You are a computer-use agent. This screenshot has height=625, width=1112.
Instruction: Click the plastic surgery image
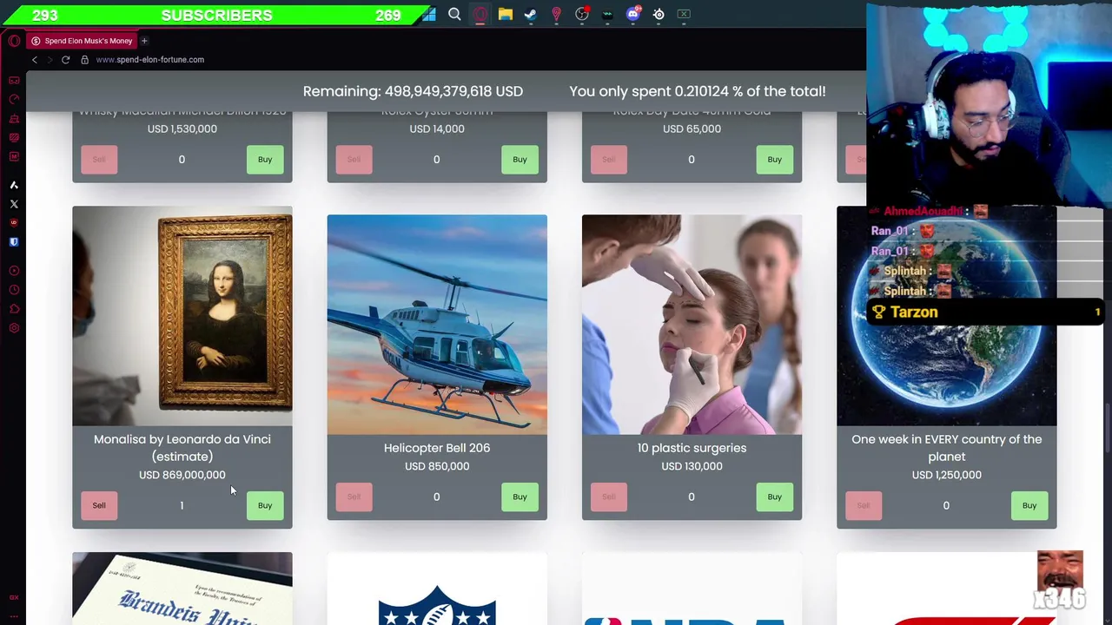pos(692,324)
